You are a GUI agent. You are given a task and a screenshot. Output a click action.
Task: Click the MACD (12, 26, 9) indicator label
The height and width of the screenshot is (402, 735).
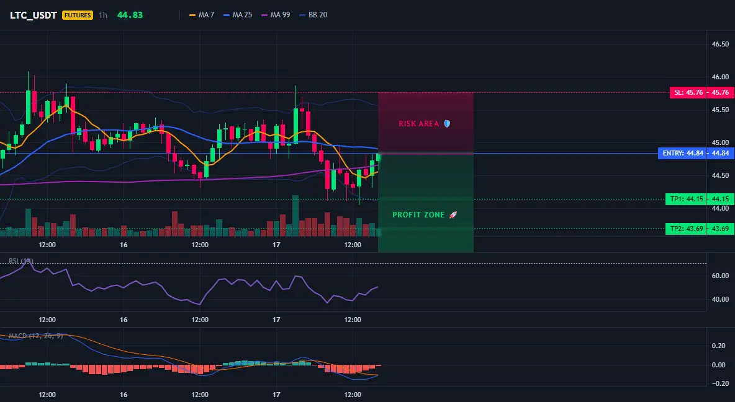click(35, 336)
